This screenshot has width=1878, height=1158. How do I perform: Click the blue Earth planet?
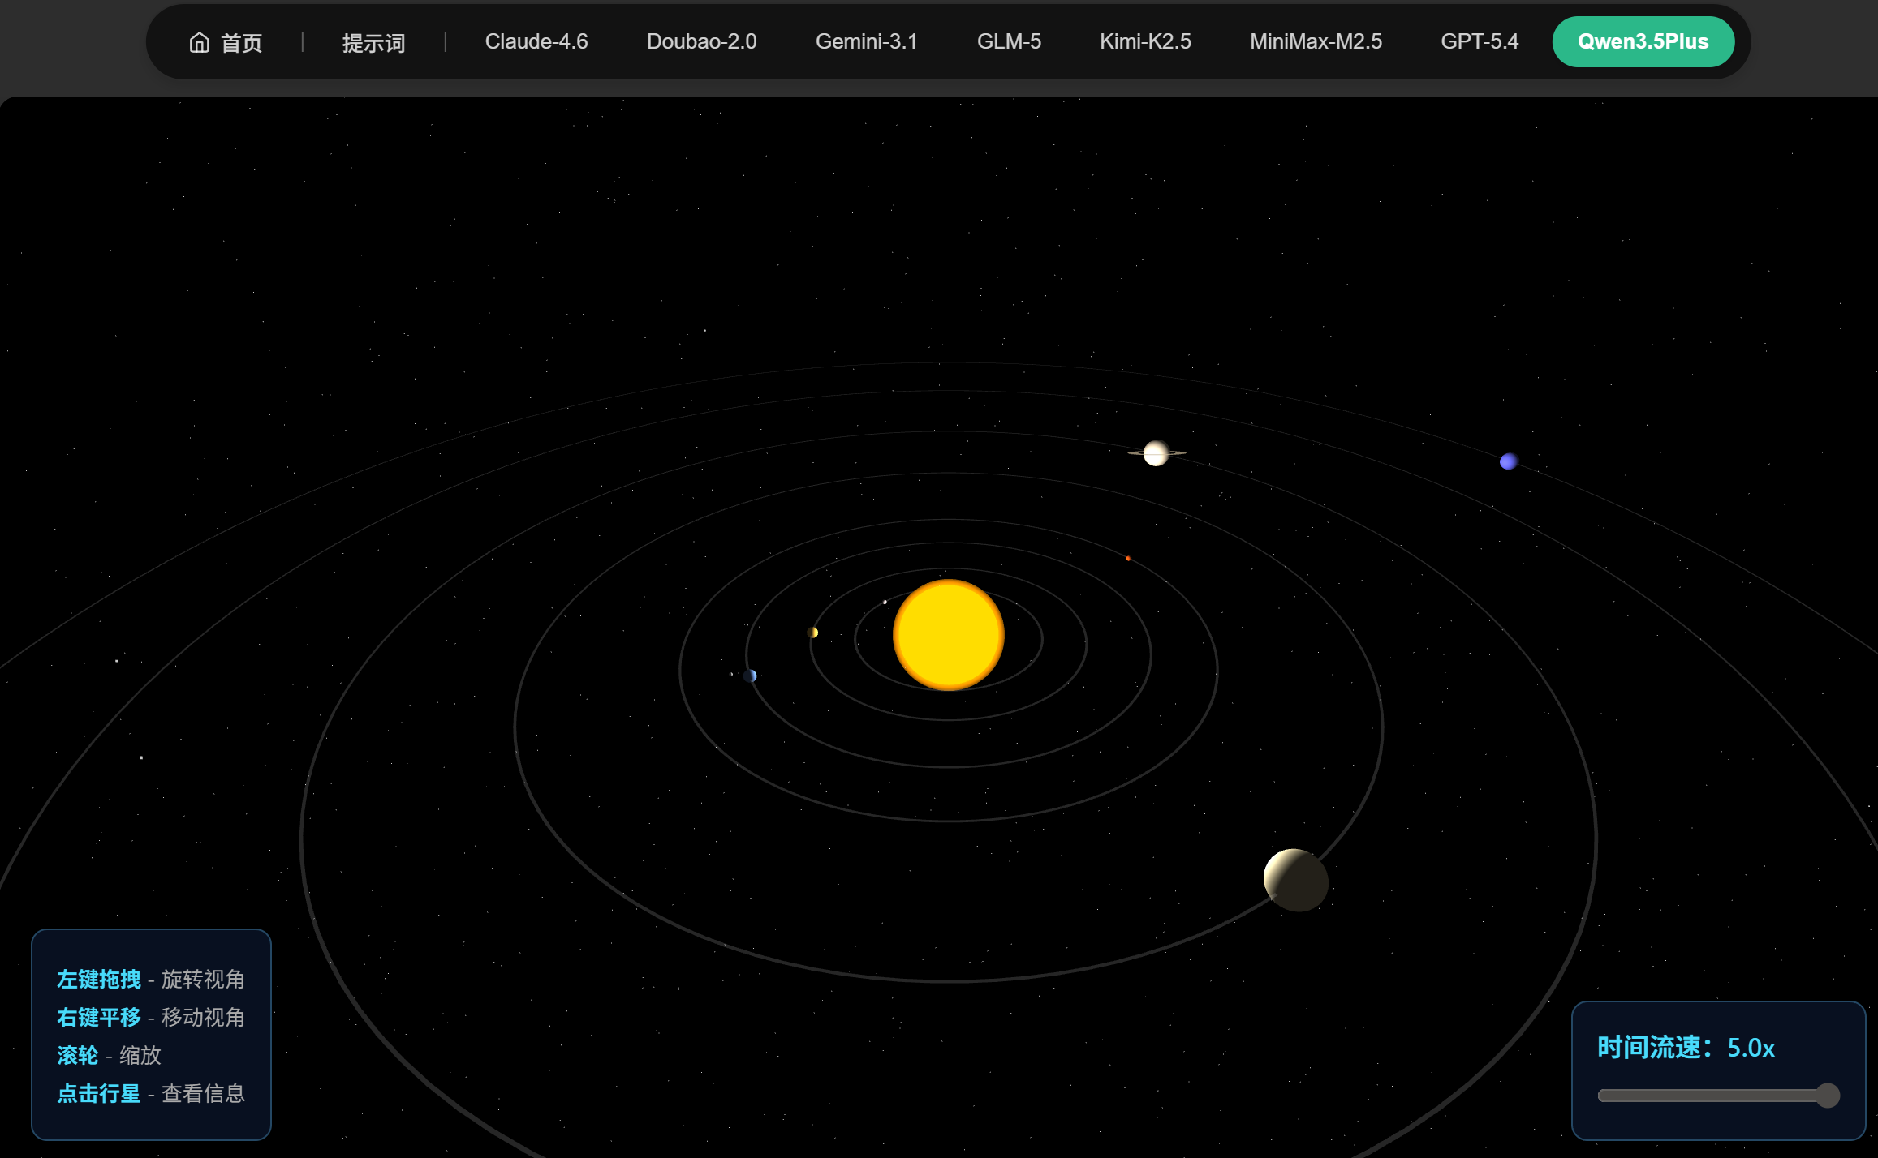click(750, 675)
